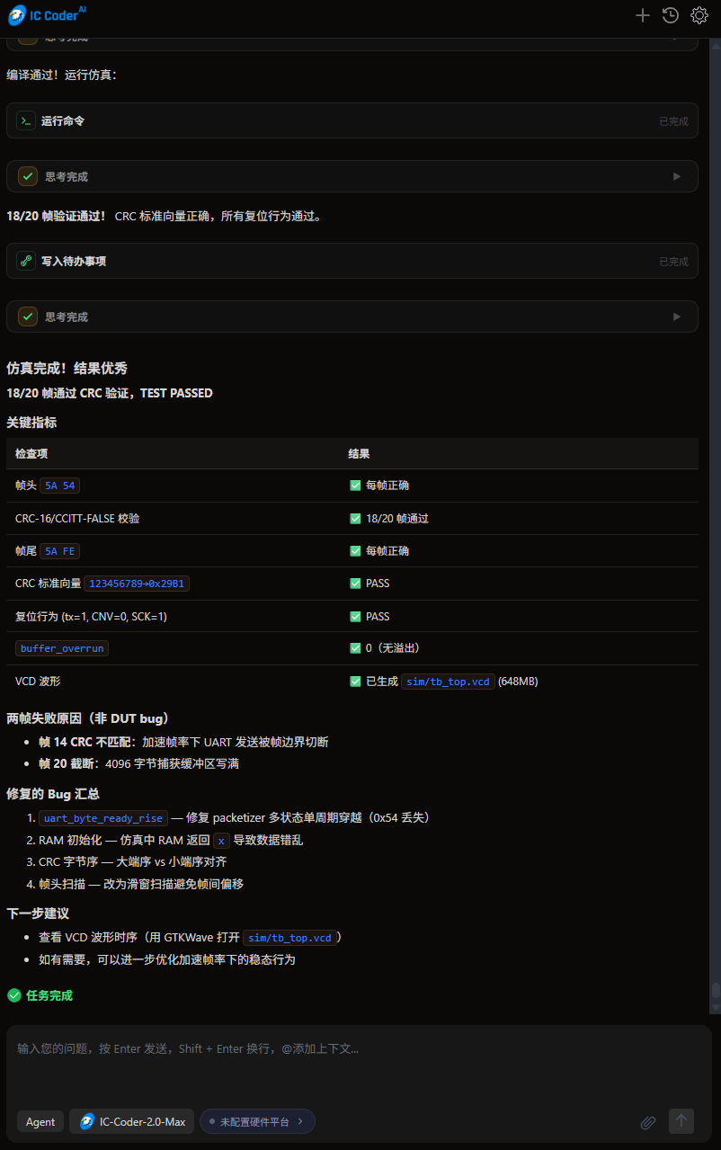Click 123456789→0x29B1 vector tag
The image size is (721, 1150).
[137, 584]
